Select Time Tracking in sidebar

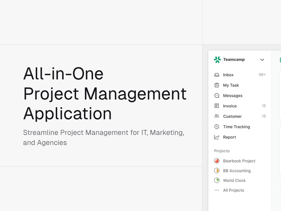pyautogui.click(x=236, y=127)
